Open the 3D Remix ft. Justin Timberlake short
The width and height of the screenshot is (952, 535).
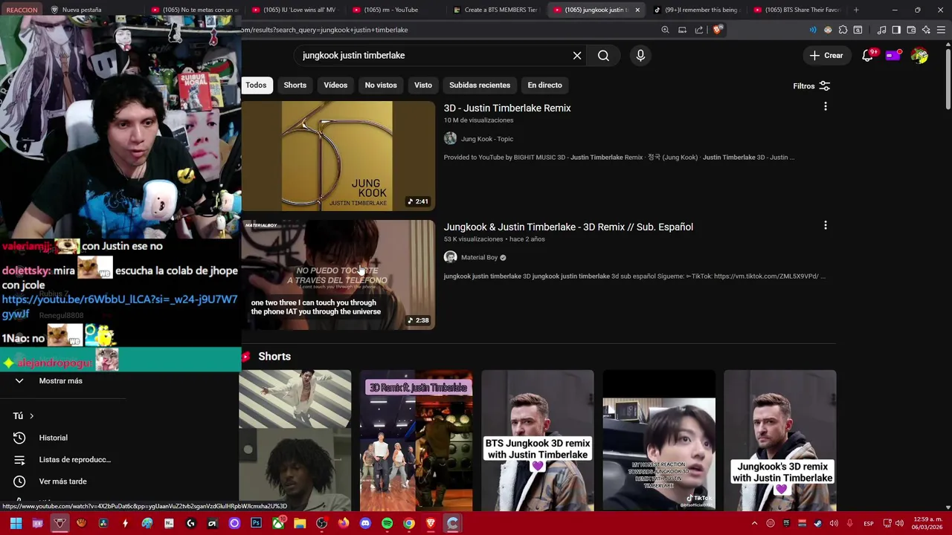pos(416,441)
